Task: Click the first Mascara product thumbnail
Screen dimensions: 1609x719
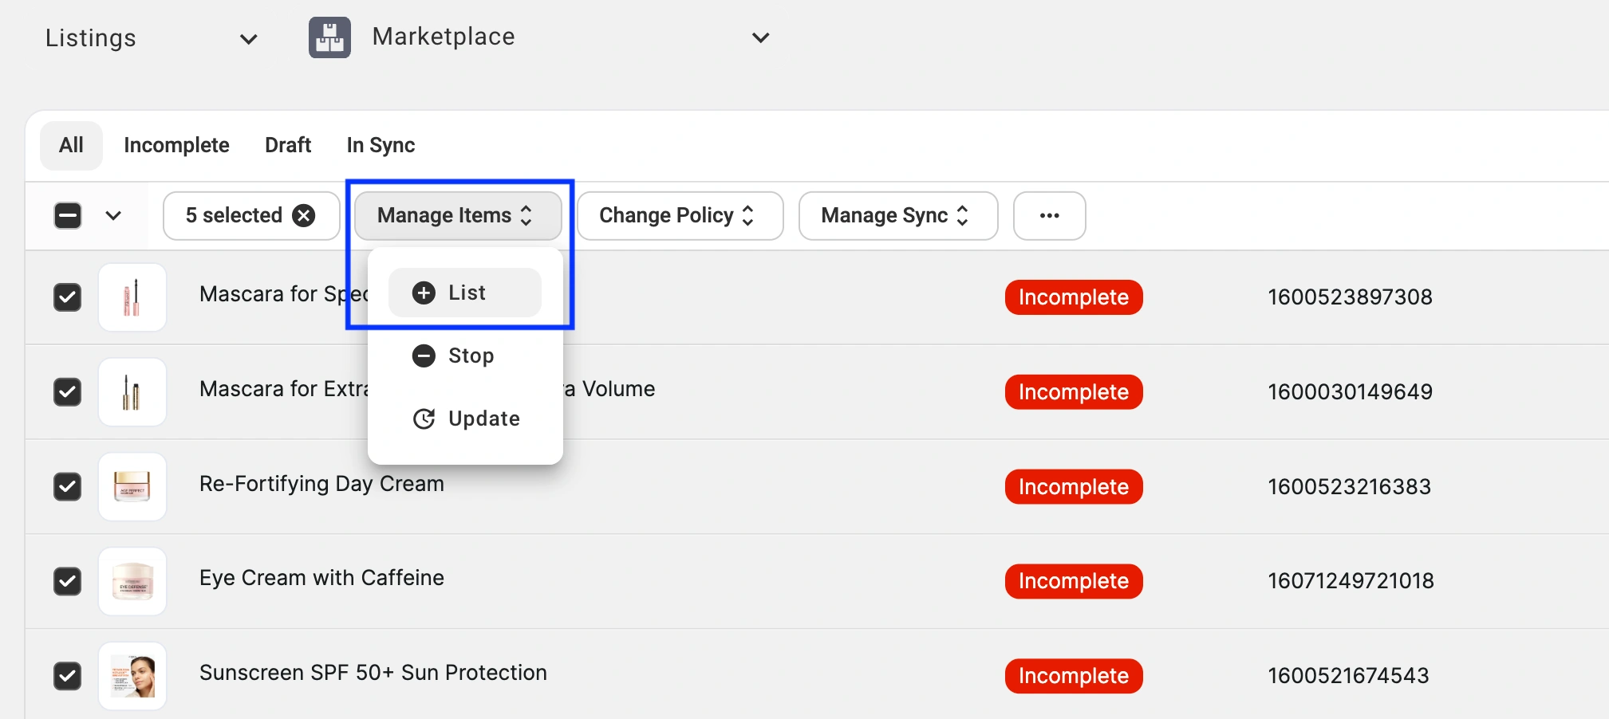Action: [132, 297]
